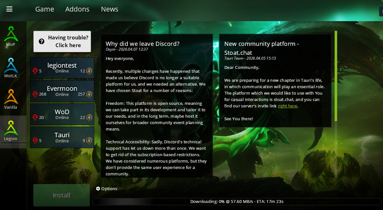Viewport: 383px width, 210px height.
Task: Click Evermoon Horde count 268
Action: pyautogui.click(x=43, y=94)
